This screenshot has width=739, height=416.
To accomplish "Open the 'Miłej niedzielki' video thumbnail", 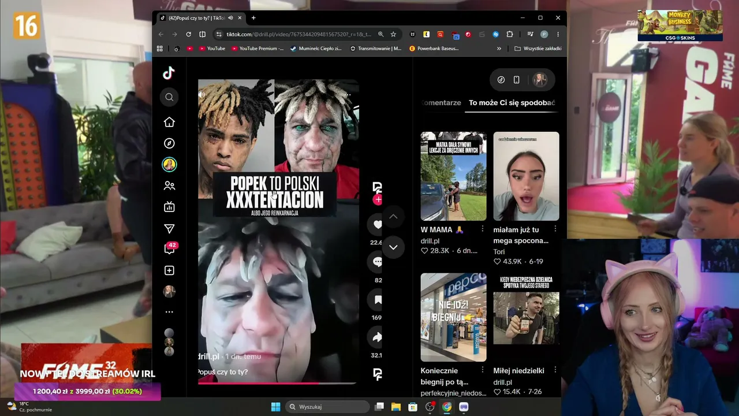I will [x=526, y=317].
